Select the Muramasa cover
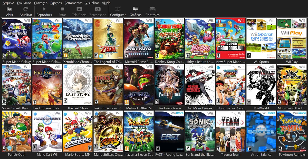The width and height of the screenshot is (308, 159). (292, 85)
